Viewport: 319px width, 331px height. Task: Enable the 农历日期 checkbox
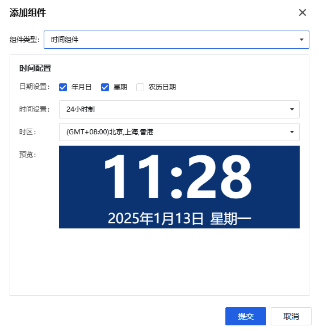(140, 87)
